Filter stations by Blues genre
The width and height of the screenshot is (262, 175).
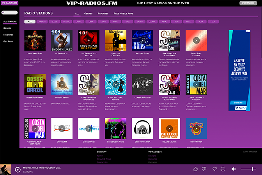pos(54,21)
